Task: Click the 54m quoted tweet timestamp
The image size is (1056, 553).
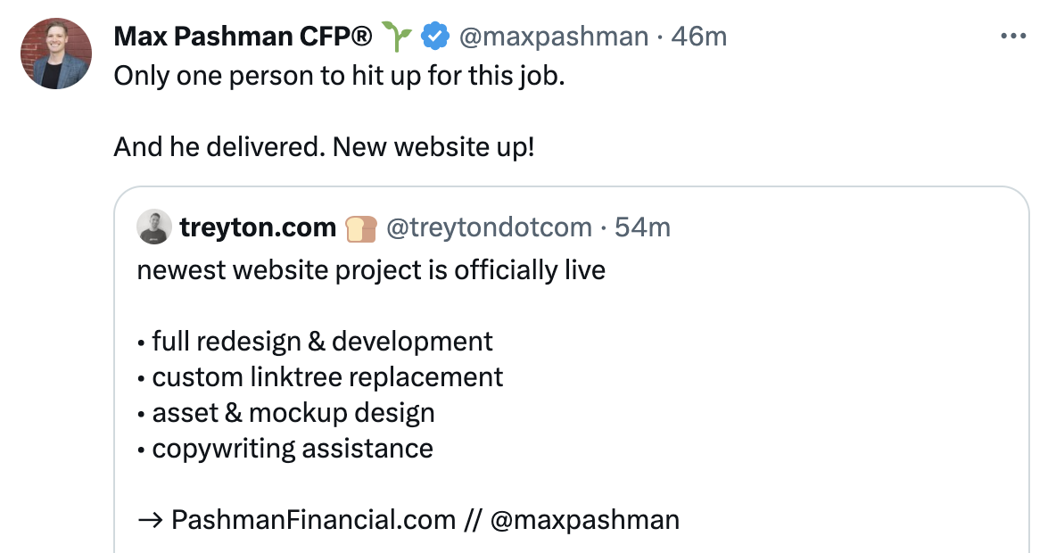Action: coord(642,228)
